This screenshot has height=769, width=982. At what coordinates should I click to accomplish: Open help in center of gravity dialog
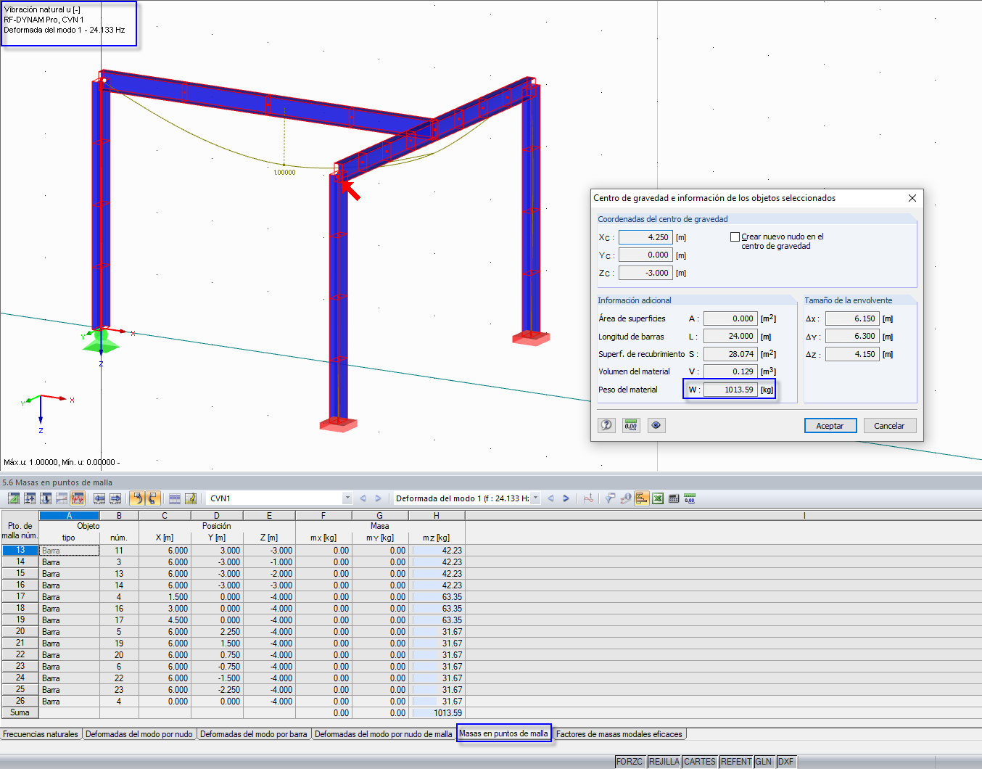coord(606,426)
